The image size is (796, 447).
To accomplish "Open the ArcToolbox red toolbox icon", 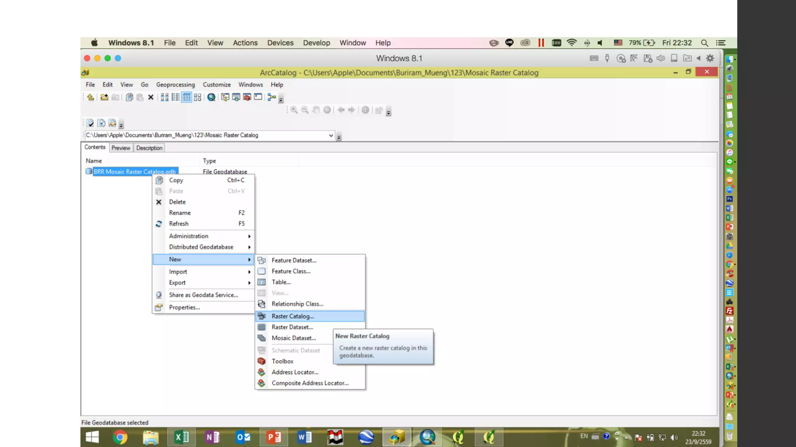I will pyautogui.click(x=247, y=97).
